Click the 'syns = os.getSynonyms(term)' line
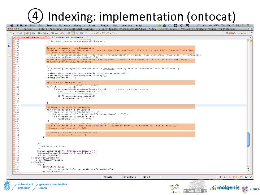Screen dimensions: 260x195 (x=65, y=82)
